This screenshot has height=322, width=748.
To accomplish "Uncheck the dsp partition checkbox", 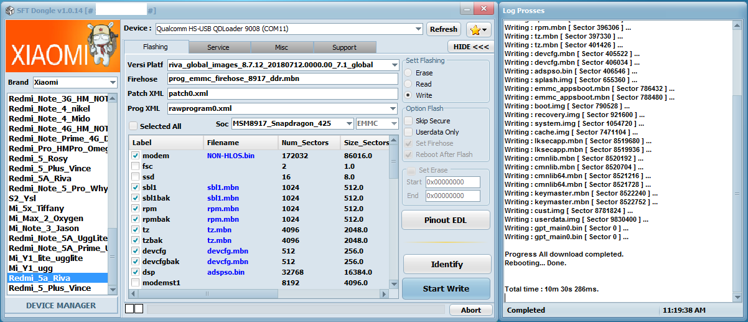I will (136, 272).
